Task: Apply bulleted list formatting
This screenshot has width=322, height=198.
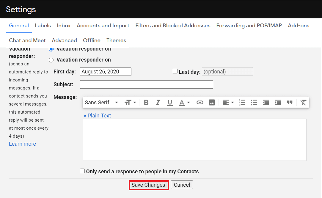Action: pos(254,102)
